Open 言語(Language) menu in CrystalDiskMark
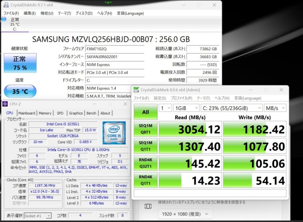 tap(248, 98)
